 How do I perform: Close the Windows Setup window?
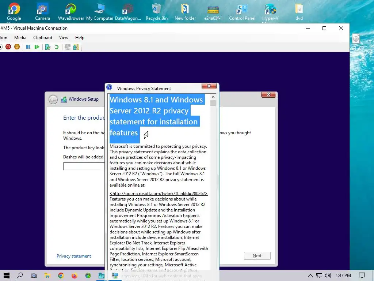268,94
